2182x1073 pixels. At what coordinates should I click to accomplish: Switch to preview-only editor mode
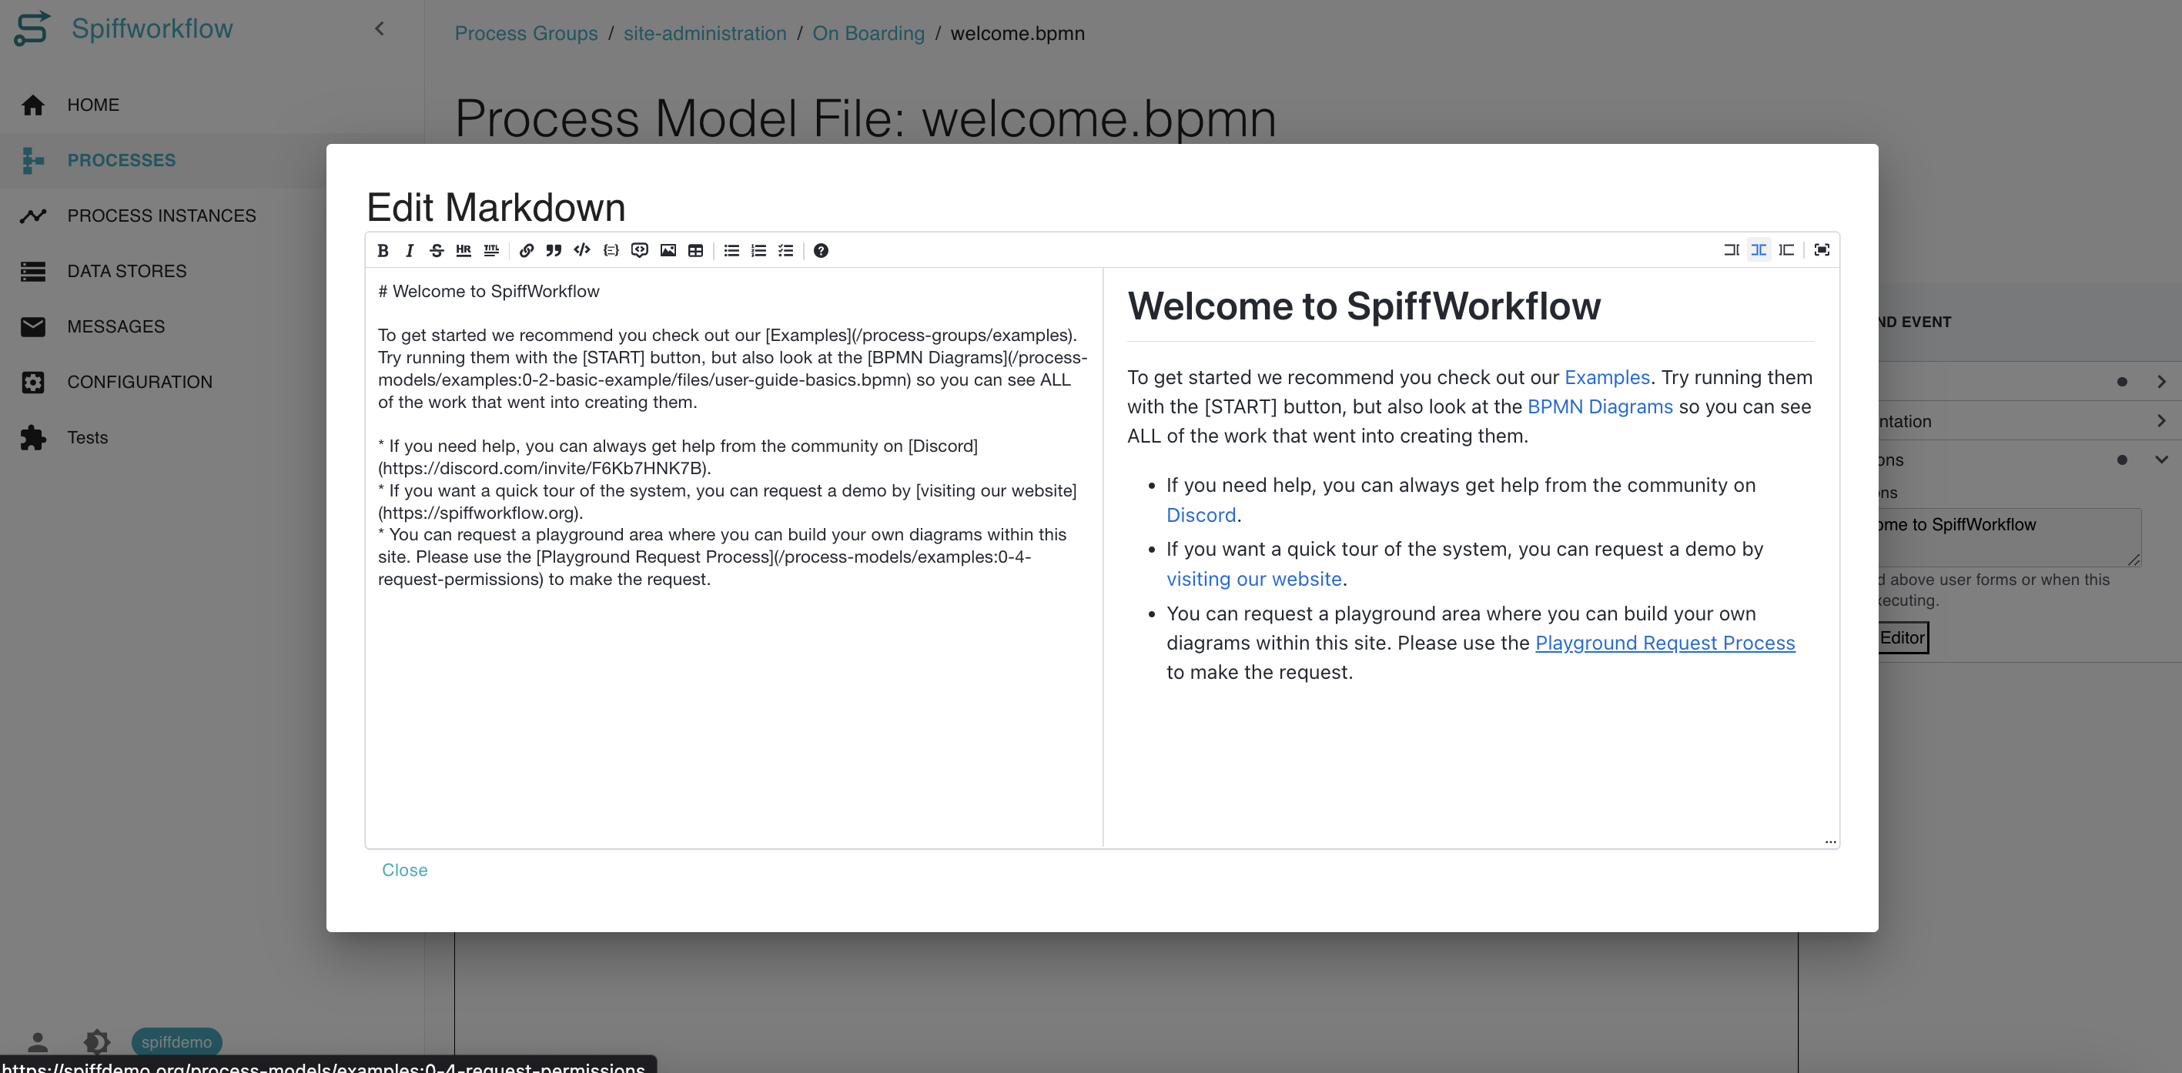(x=1786, y=250)
